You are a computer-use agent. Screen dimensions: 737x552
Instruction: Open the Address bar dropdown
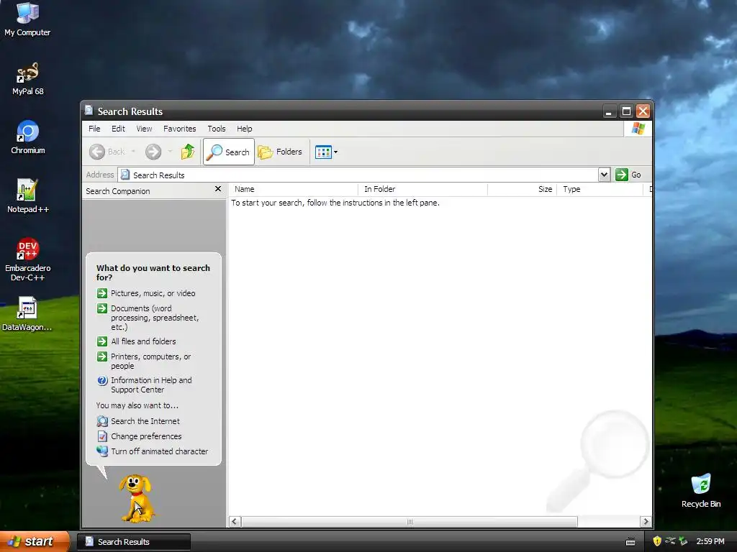pos(604,175)
